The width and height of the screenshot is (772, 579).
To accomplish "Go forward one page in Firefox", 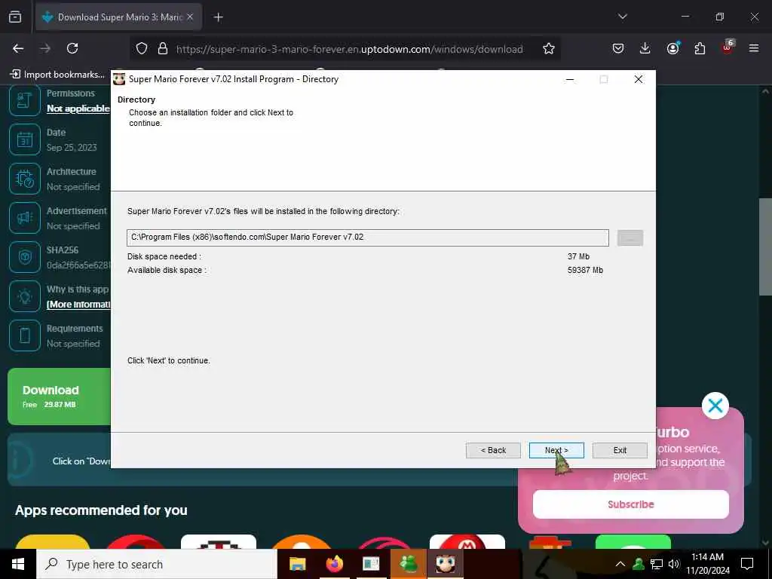I will click(x=45, y=48).
